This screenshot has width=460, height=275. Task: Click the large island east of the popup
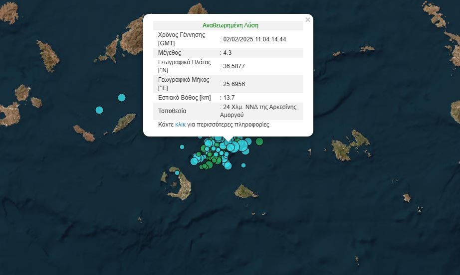click(x=351, y=146)
